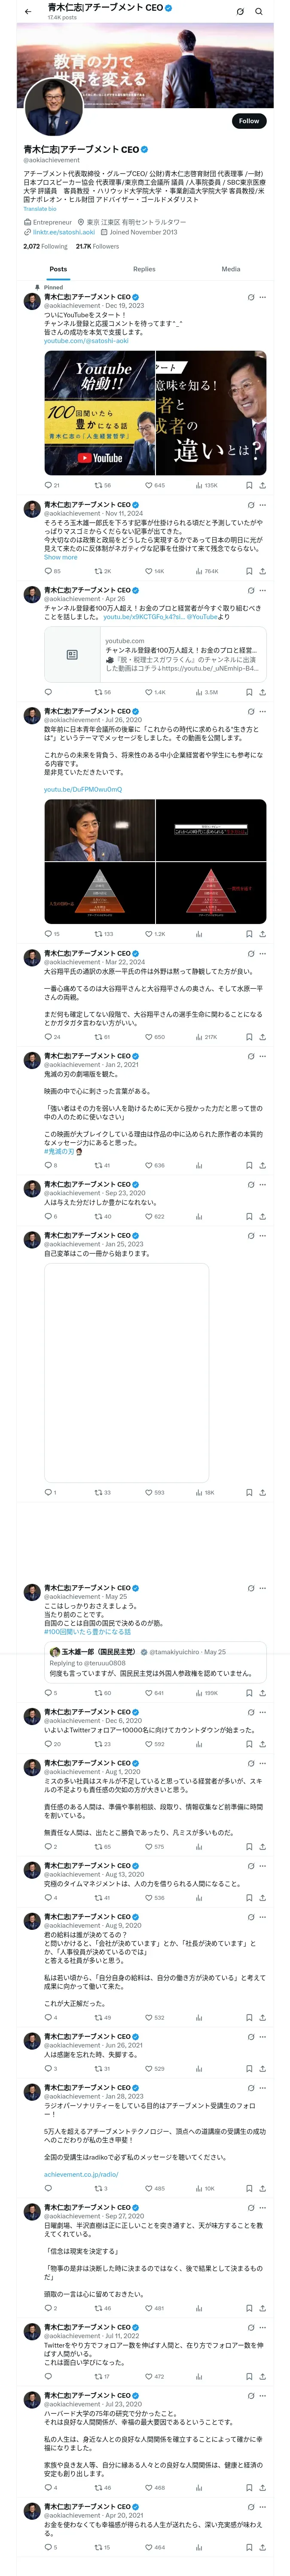The width and height of the screenshot is (290, 2576).
Task: Open the linktr.ee/satoshi.aoki profile link
Action: pyautogui.click(x=64, y=232)
